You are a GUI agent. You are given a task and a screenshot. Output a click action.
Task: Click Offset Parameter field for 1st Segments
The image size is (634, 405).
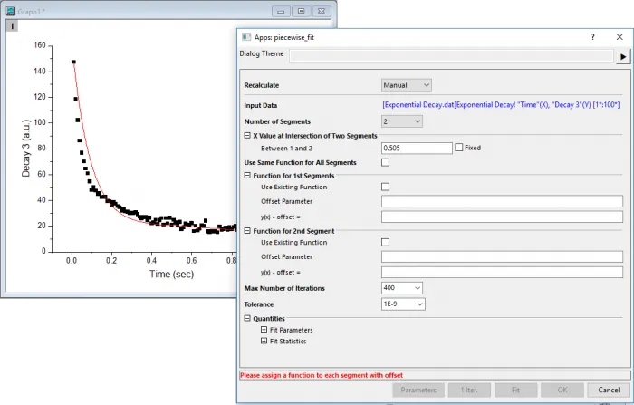pos(502,201)
